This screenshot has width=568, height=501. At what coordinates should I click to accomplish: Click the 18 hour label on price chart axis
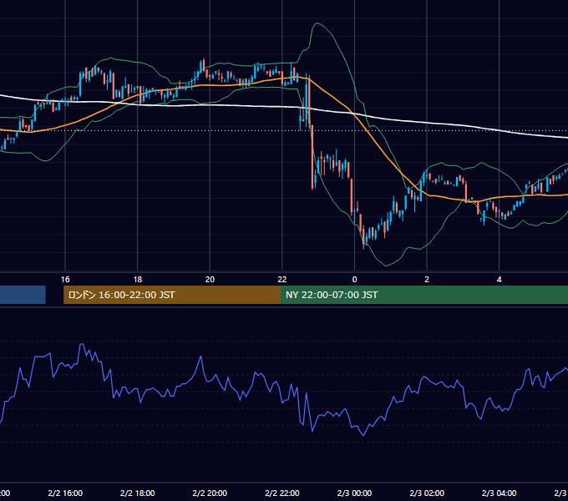click(138, 280)
